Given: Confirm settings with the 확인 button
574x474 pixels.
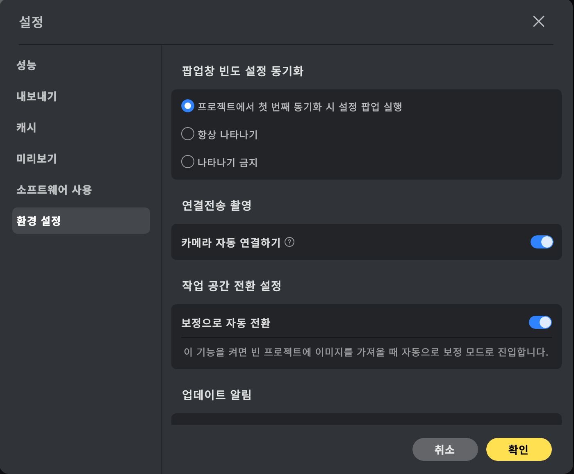Looking at the screenshot, I should coord(519,449).
